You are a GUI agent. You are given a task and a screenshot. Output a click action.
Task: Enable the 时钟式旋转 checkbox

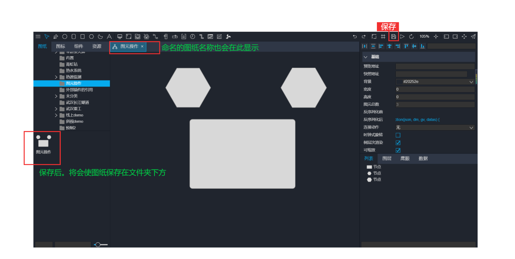(398, 135)
